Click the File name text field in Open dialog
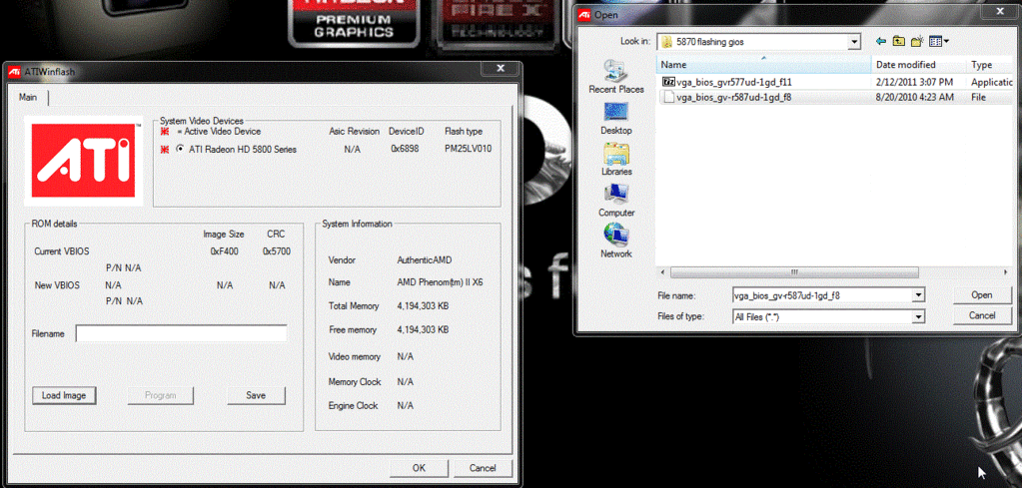The image size is (1022, 488). click(822, 295)
